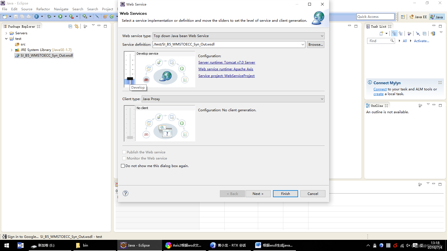Click the New wizard icon in Eclipse toolbar

[x=5, y=16]
